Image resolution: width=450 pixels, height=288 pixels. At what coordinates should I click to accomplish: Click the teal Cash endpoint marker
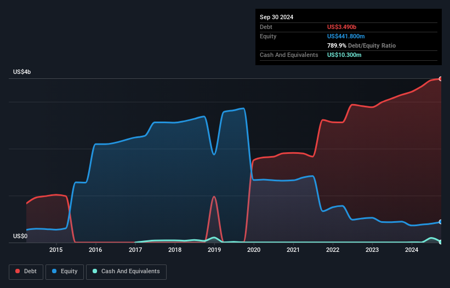pyautogui.click(x=441, y=242)
